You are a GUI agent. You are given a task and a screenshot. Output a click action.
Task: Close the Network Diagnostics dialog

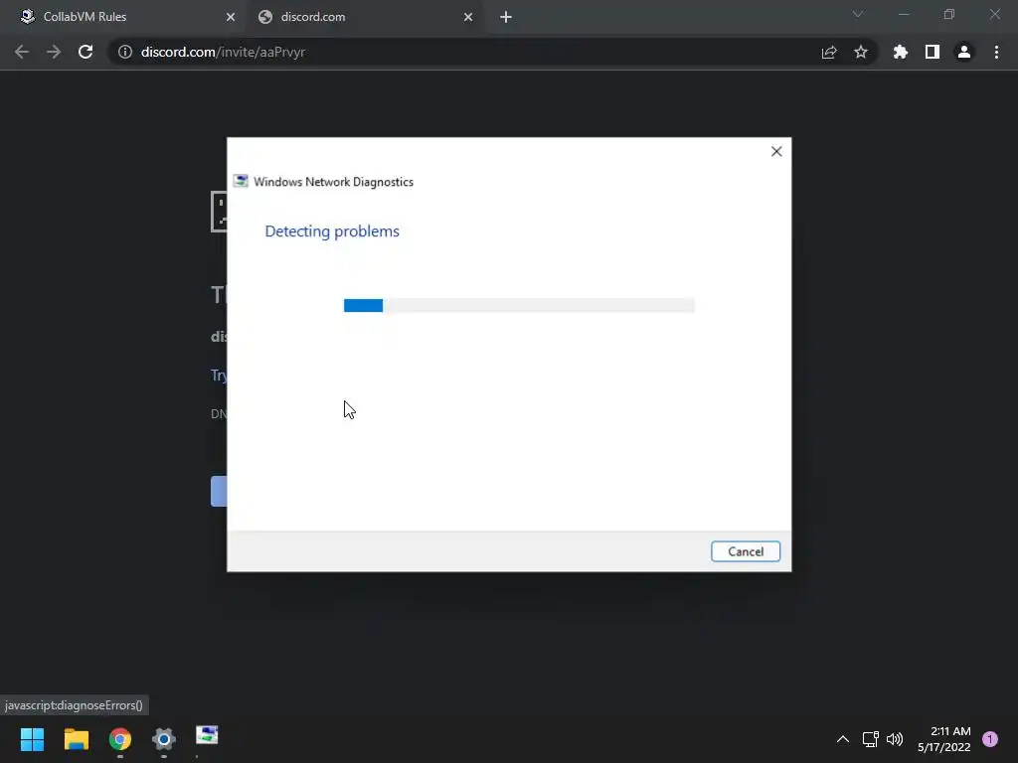coord(776,151)
